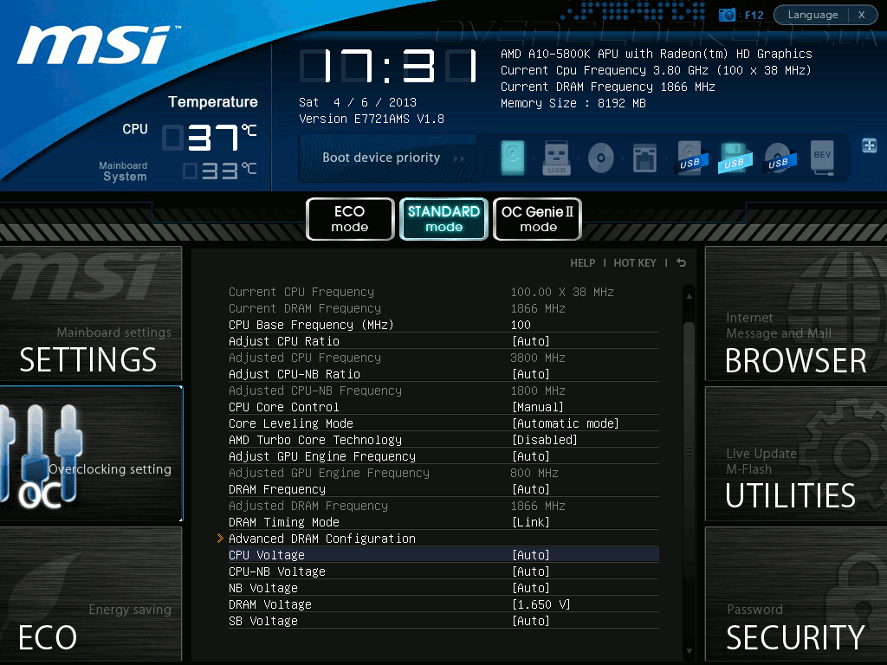The width and height of the screenshot is (887, 665).
Task: Open the Language selector
Action: 813,15
